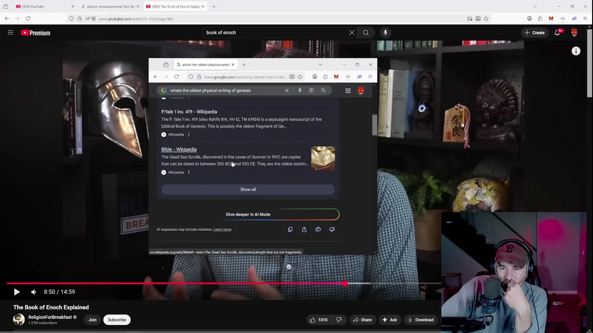The width and height of the screenshot is (593, 333).
Task: Download the video
Action: (421, 320)
